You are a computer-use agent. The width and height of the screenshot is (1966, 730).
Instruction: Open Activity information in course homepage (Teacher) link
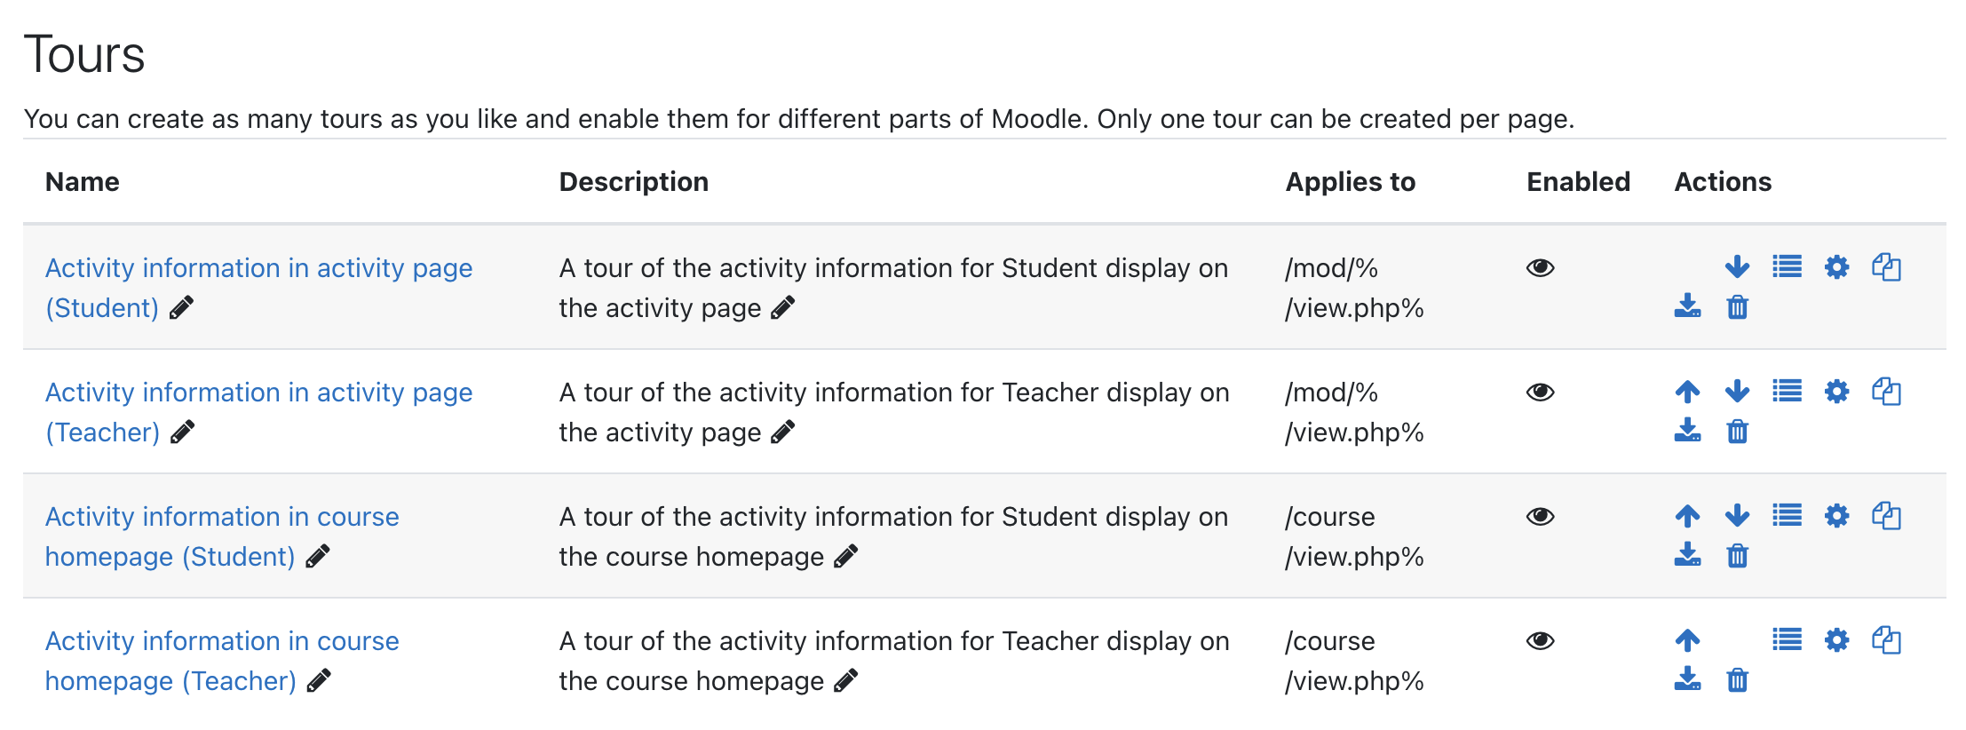[222, 661]
